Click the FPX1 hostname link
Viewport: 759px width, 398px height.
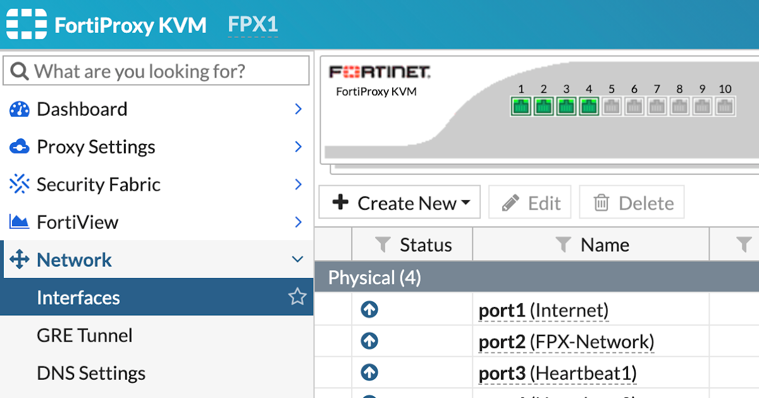(x=253, y=25)
